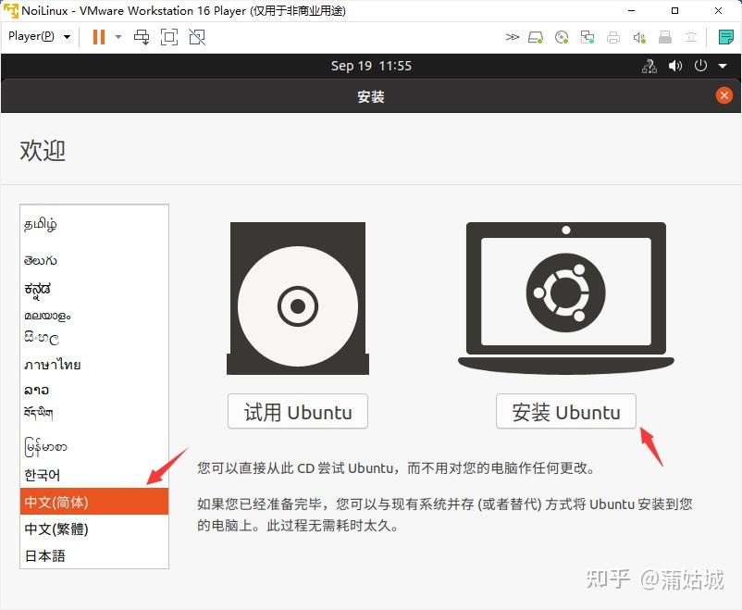Suspend the virtual machine with the pause icon
This screenshot has height=610, width=742.
[98, 37]
